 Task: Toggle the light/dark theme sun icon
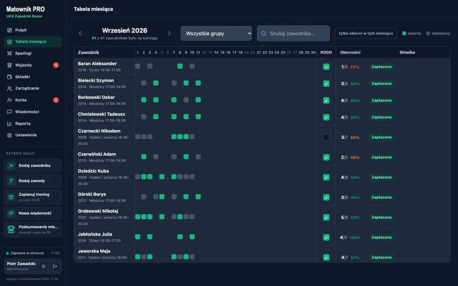44,266
